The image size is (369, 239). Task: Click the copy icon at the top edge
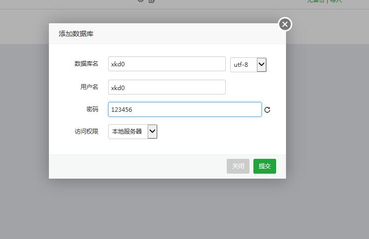[x=152, y=1]
